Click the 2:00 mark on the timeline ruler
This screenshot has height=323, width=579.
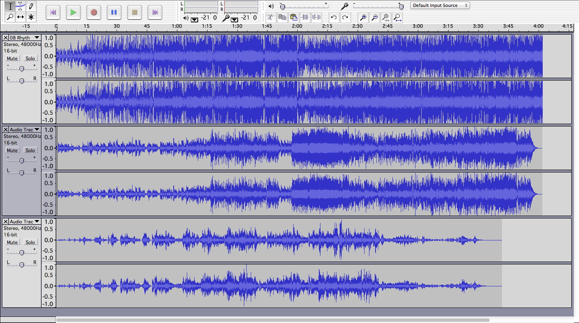[297, 26]
